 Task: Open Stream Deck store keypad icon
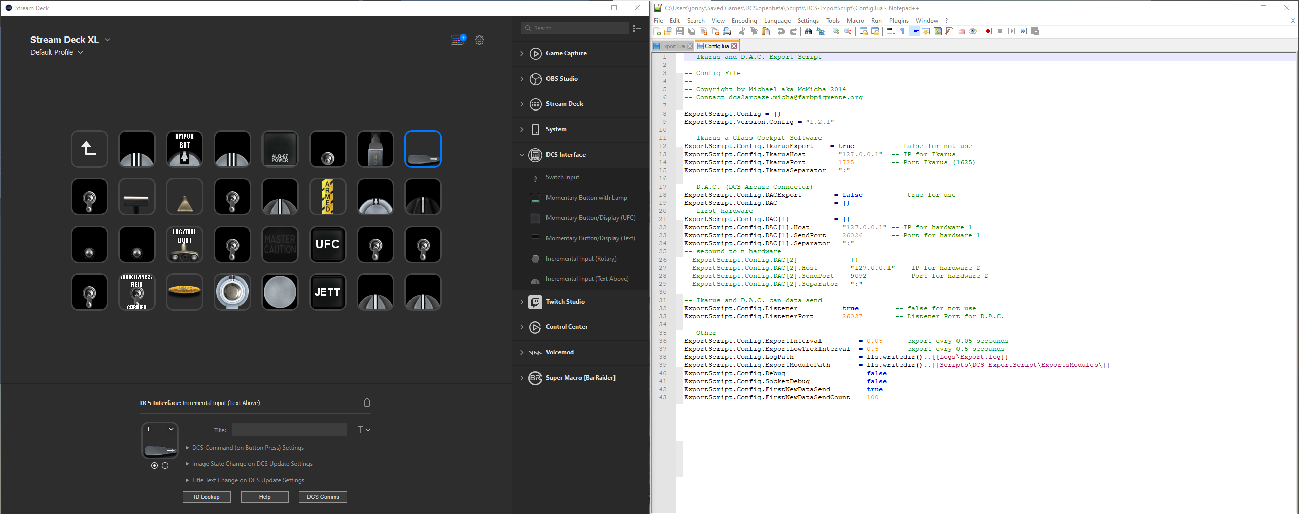click(x=458, y=40)
